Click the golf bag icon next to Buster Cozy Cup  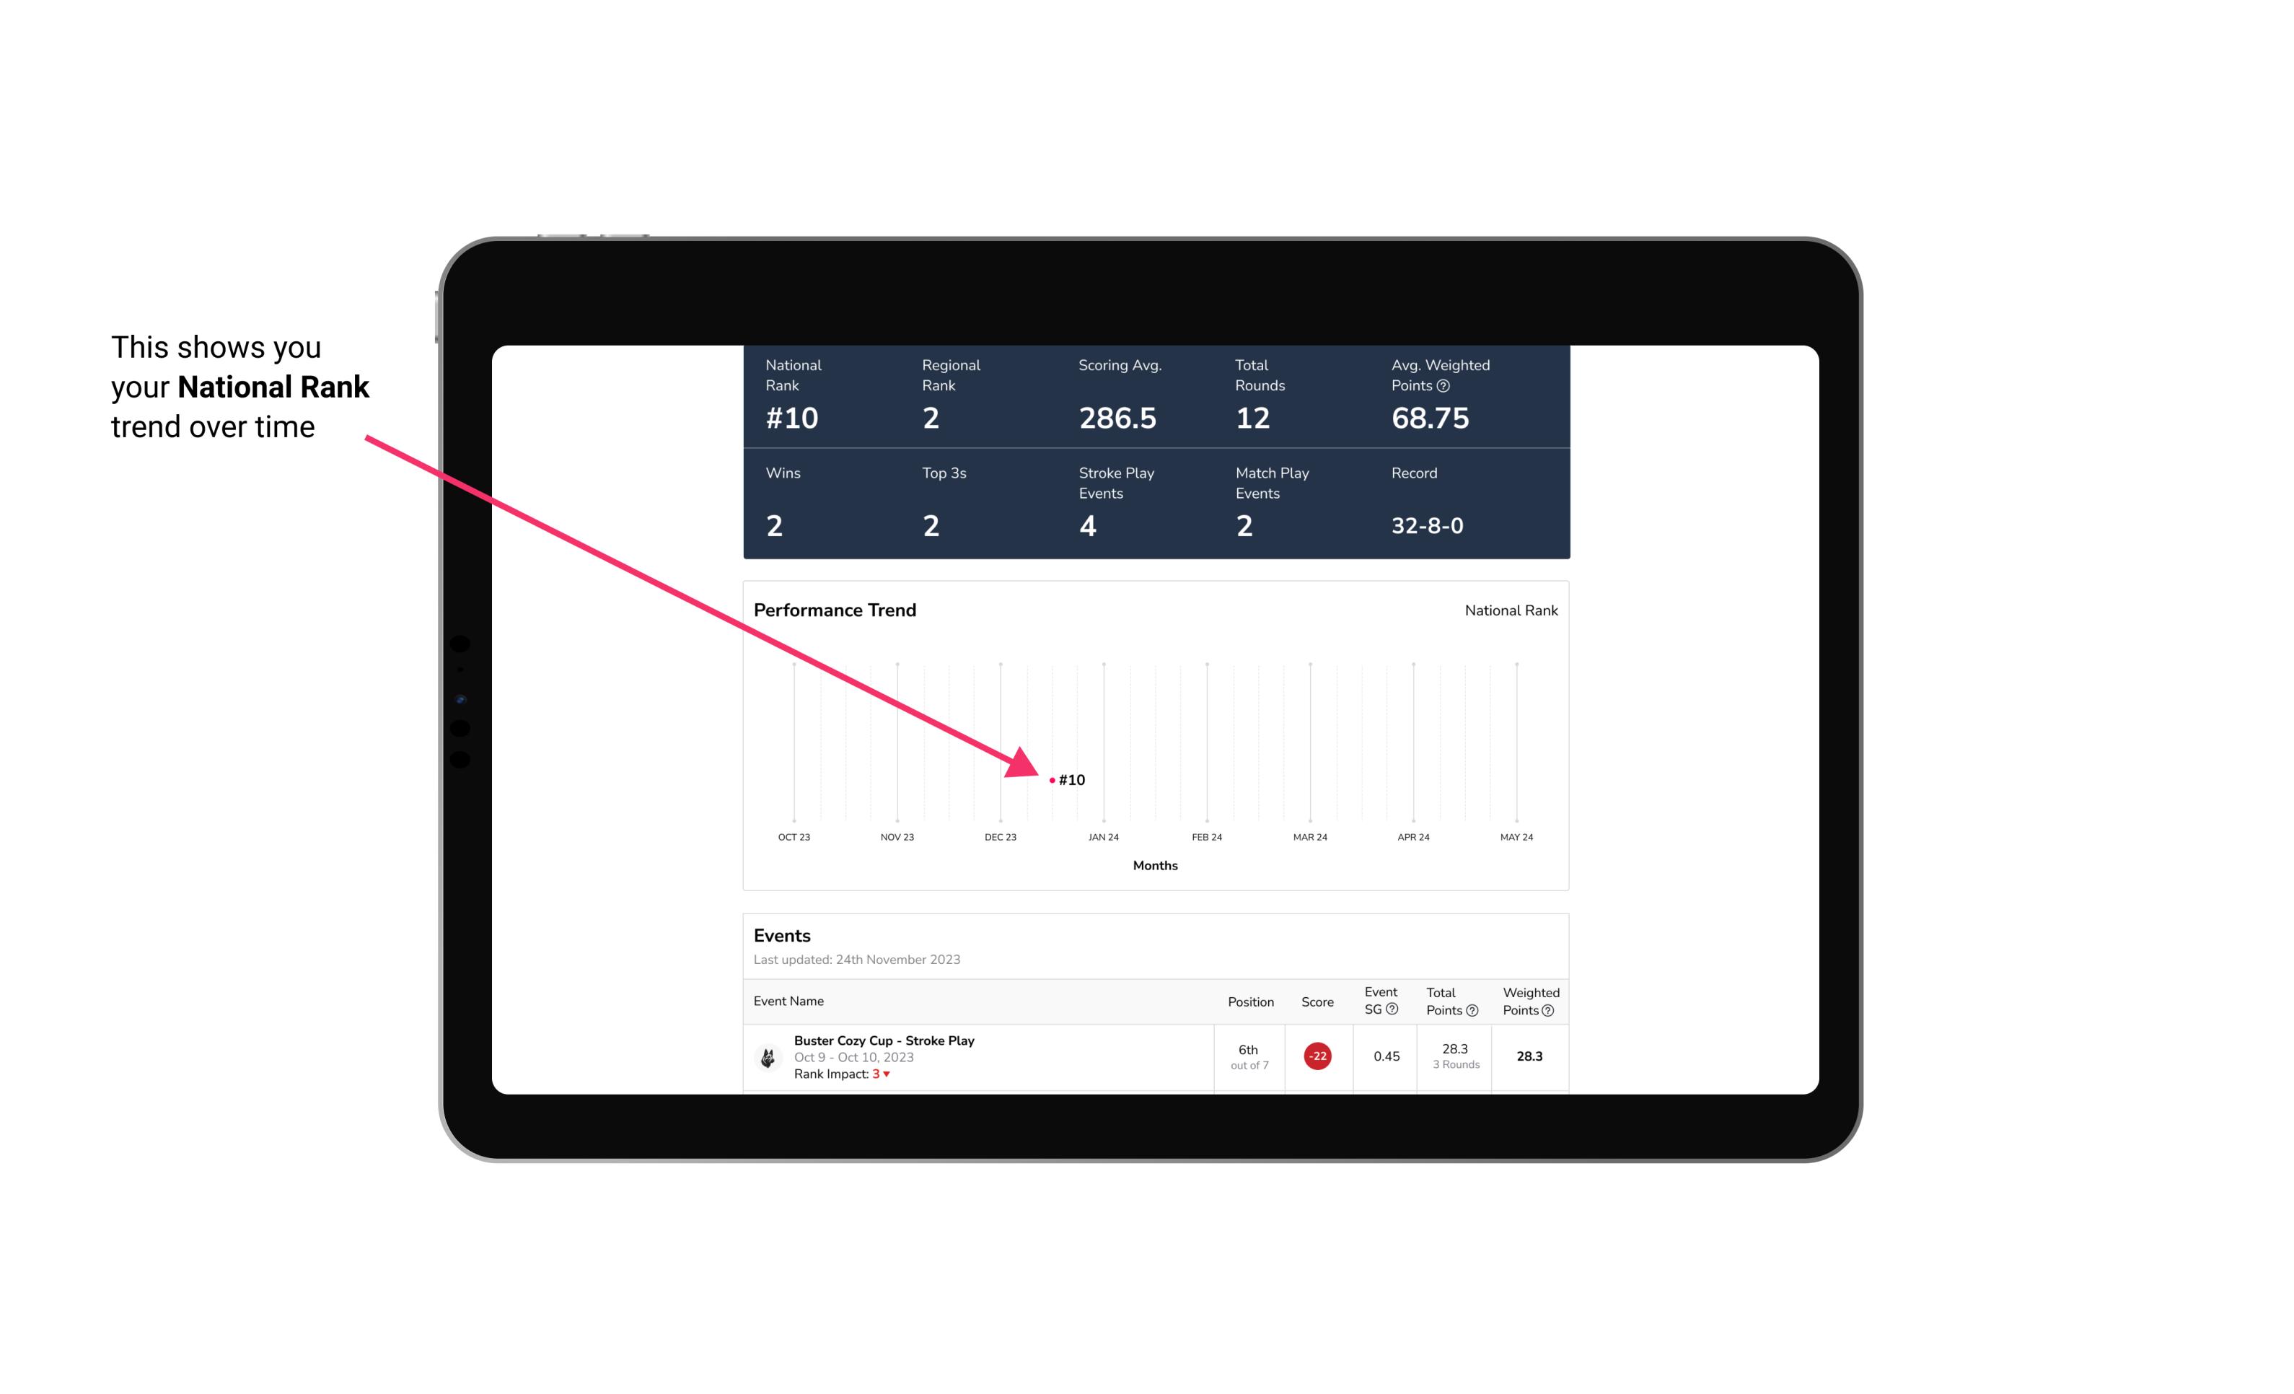pos(767,1053)
